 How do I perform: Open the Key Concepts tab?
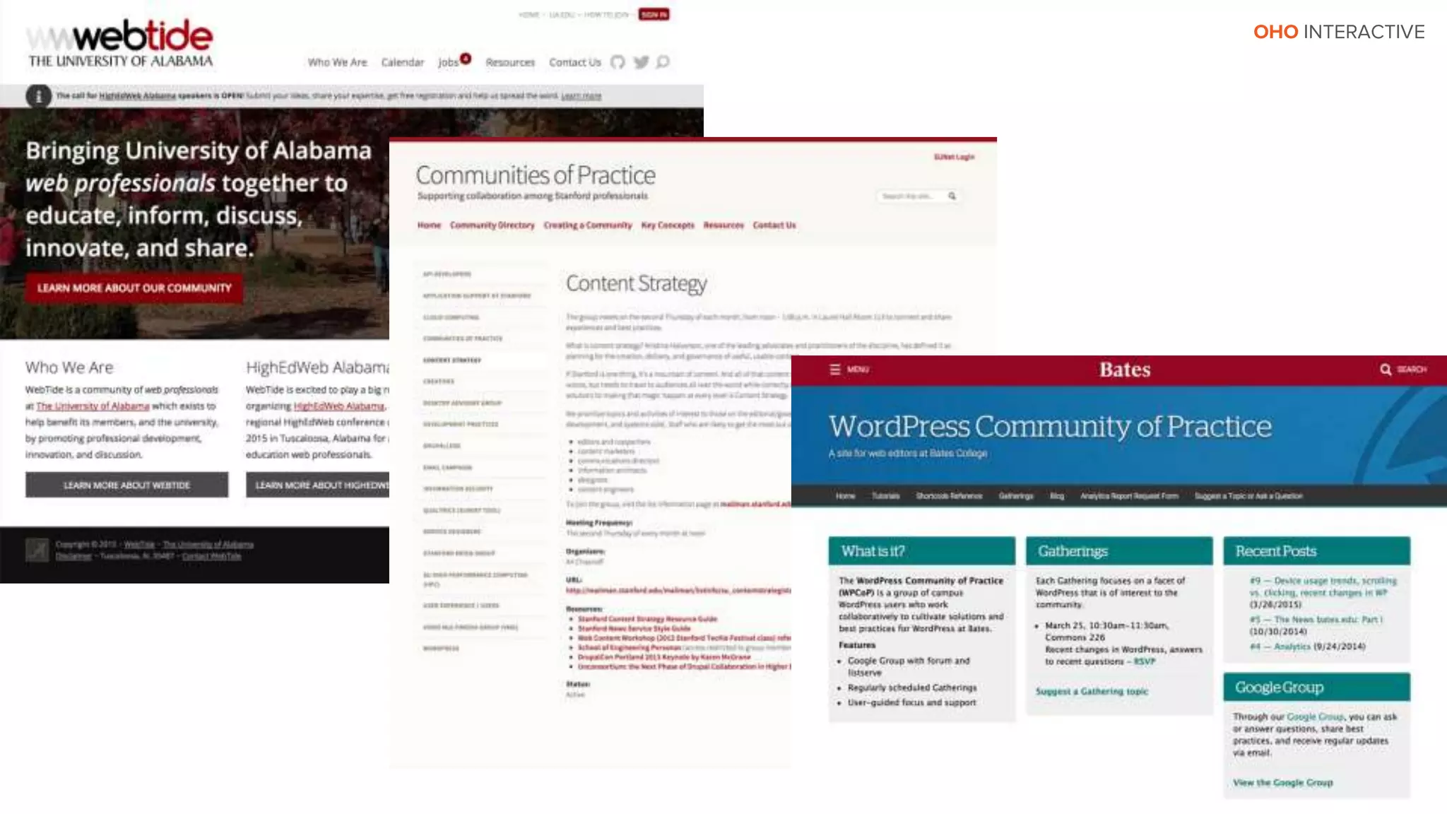click(x=668, y=225)
